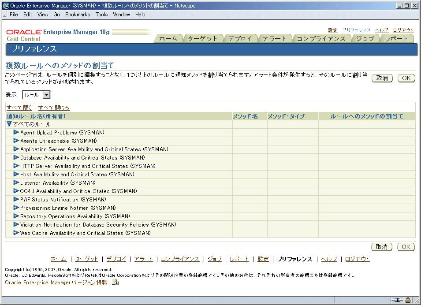Click the top OK button
This screenshot has width=421, height=305.
point(406,78)
